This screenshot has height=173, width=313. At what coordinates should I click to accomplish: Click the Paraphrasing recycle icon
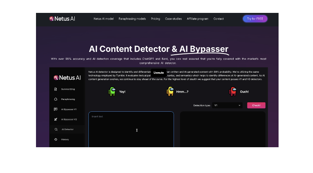(x=56, y=99)
